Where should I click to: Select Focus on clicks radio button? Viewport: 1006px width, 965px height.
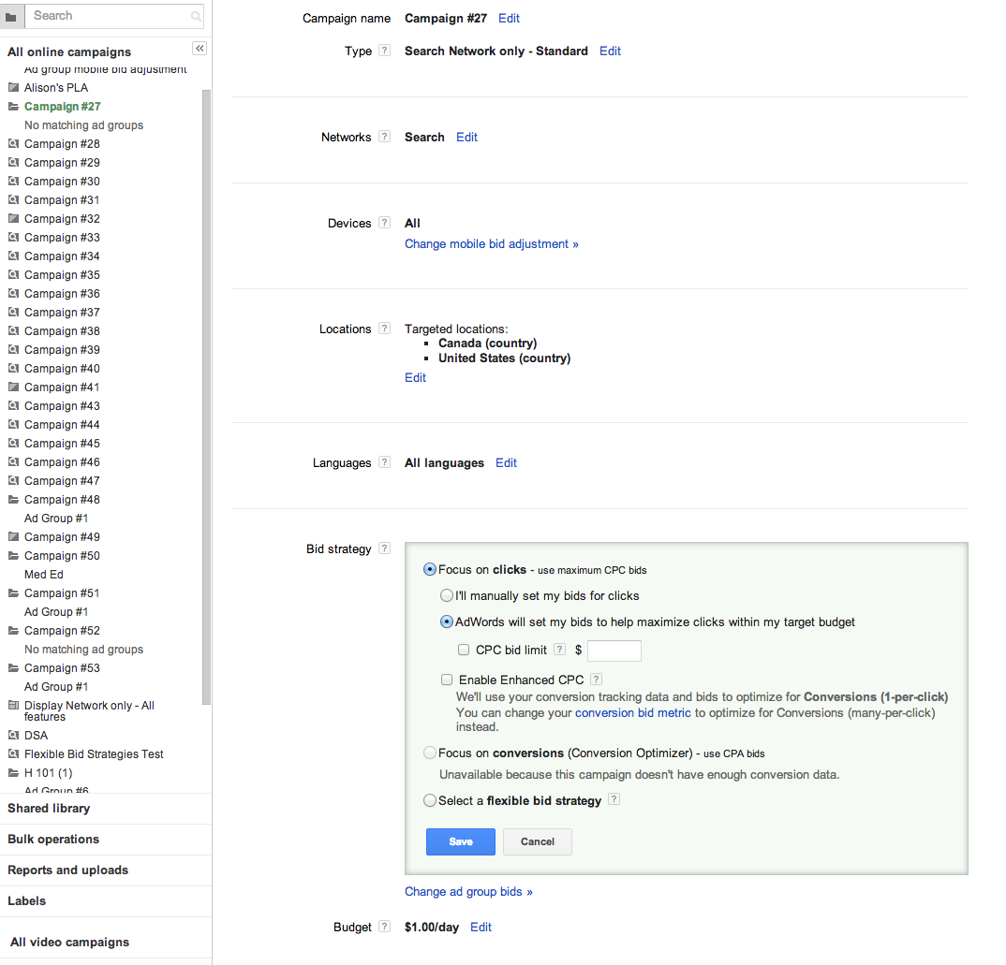point(430,569)
